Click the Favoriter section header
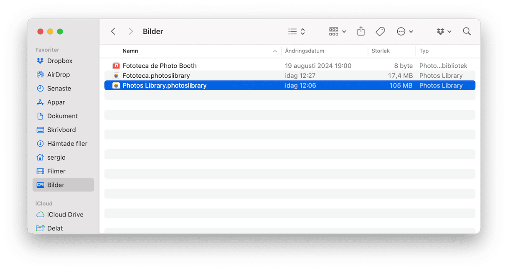 (47, 50)
